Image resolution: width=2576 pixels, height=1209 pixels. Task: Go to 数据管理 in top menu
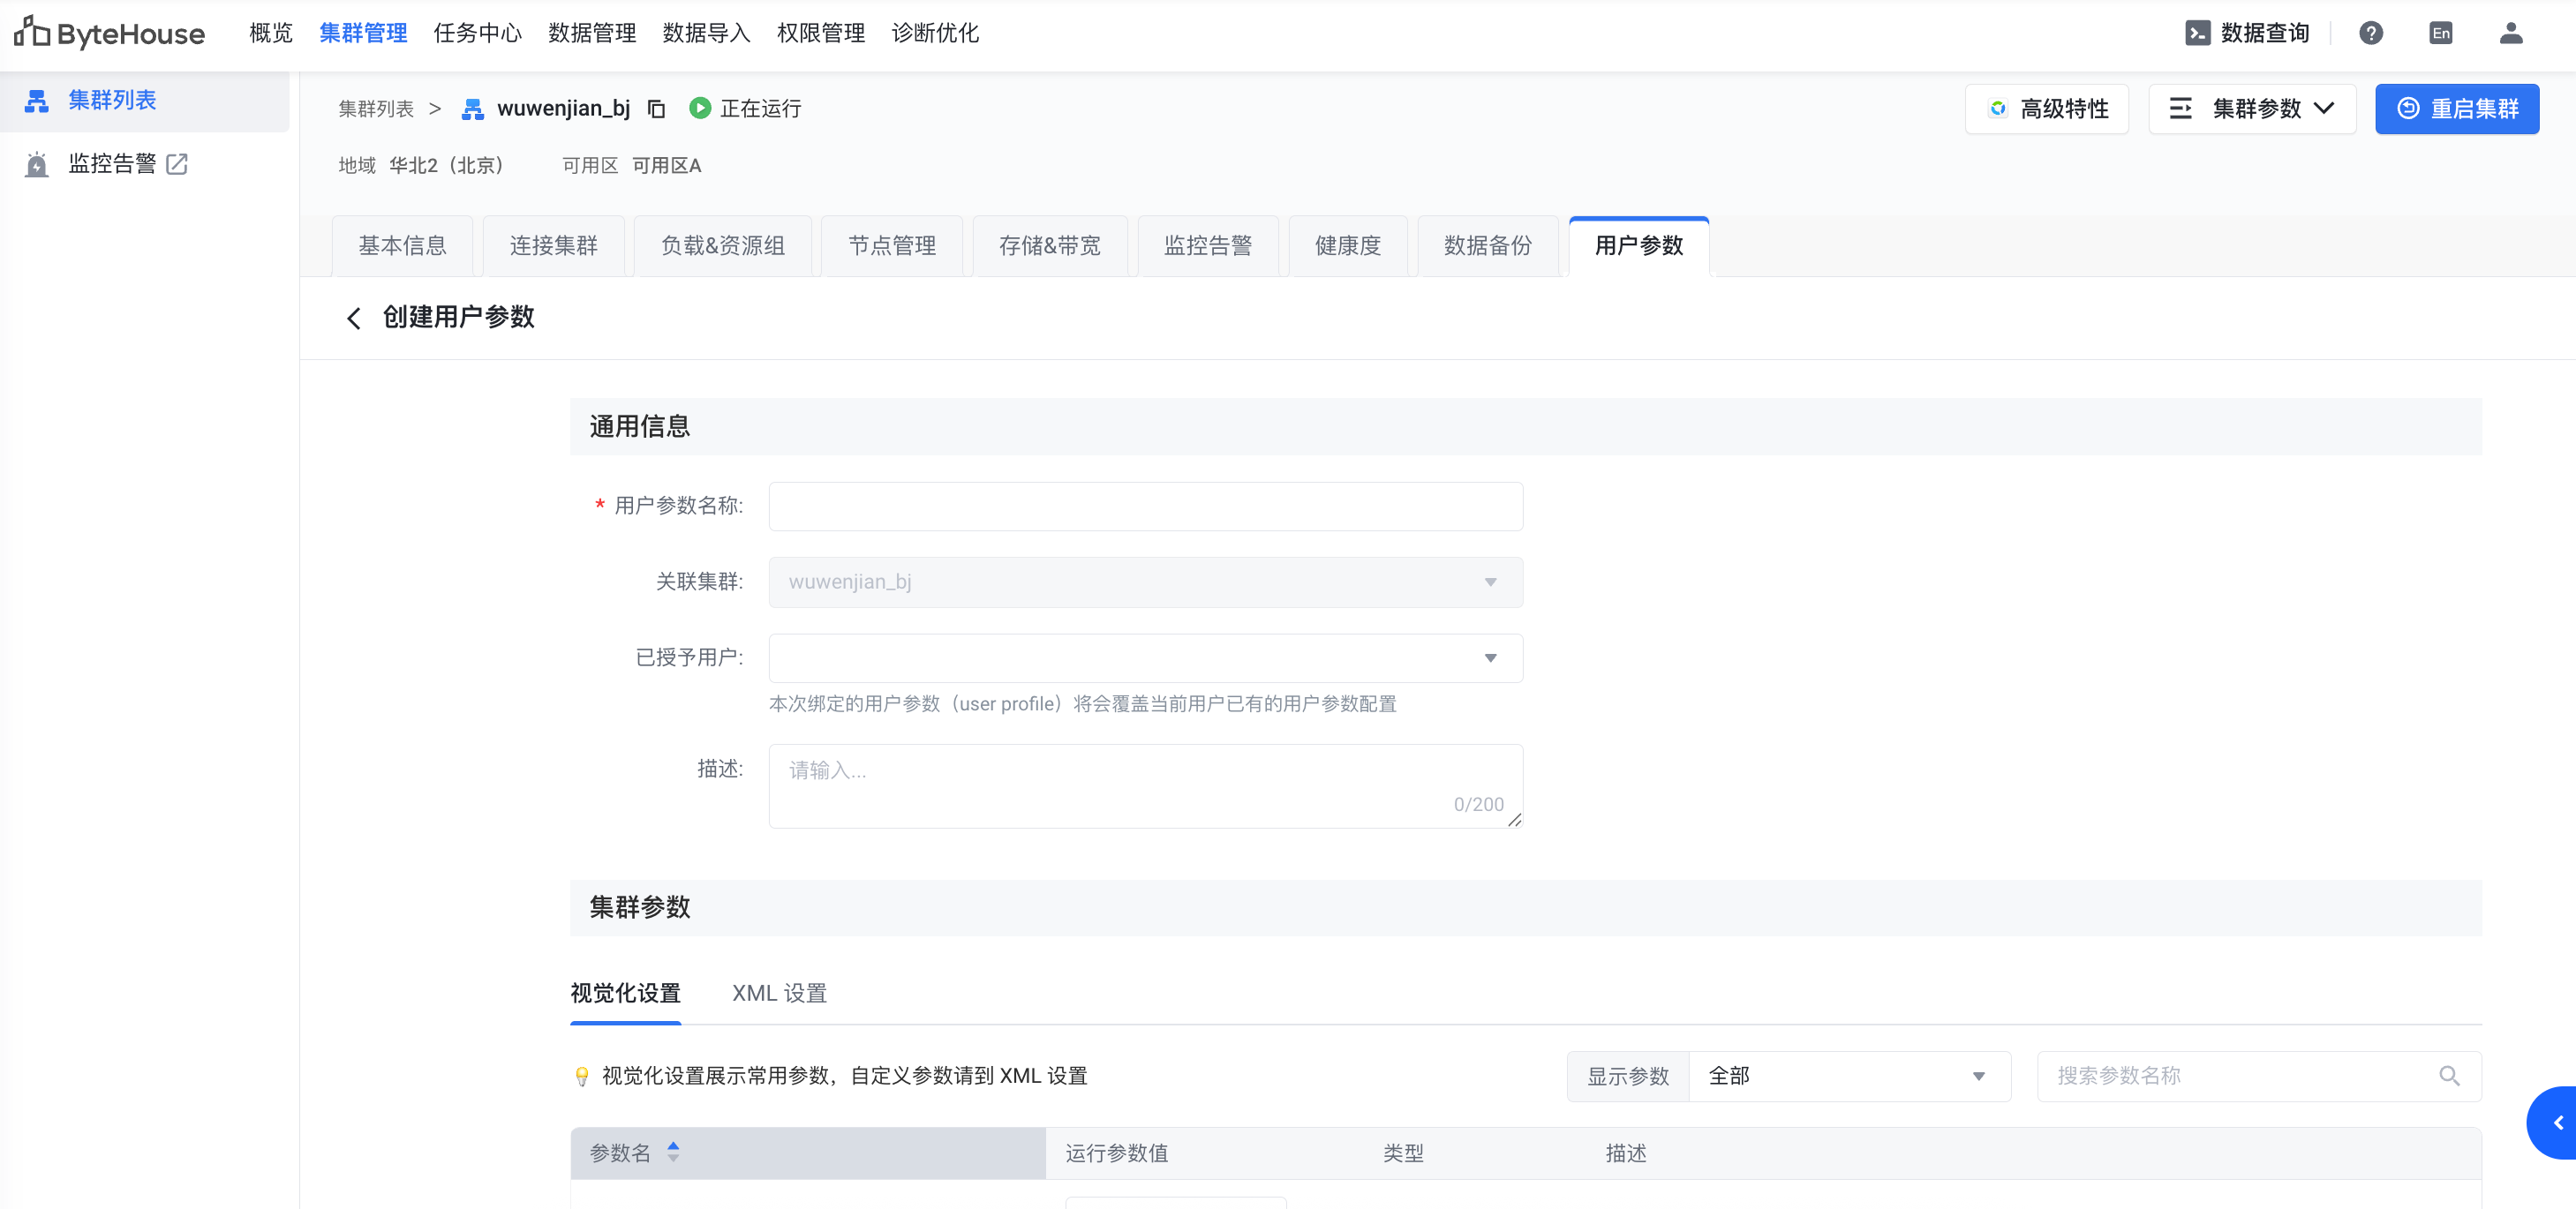(x=592, y=33)
